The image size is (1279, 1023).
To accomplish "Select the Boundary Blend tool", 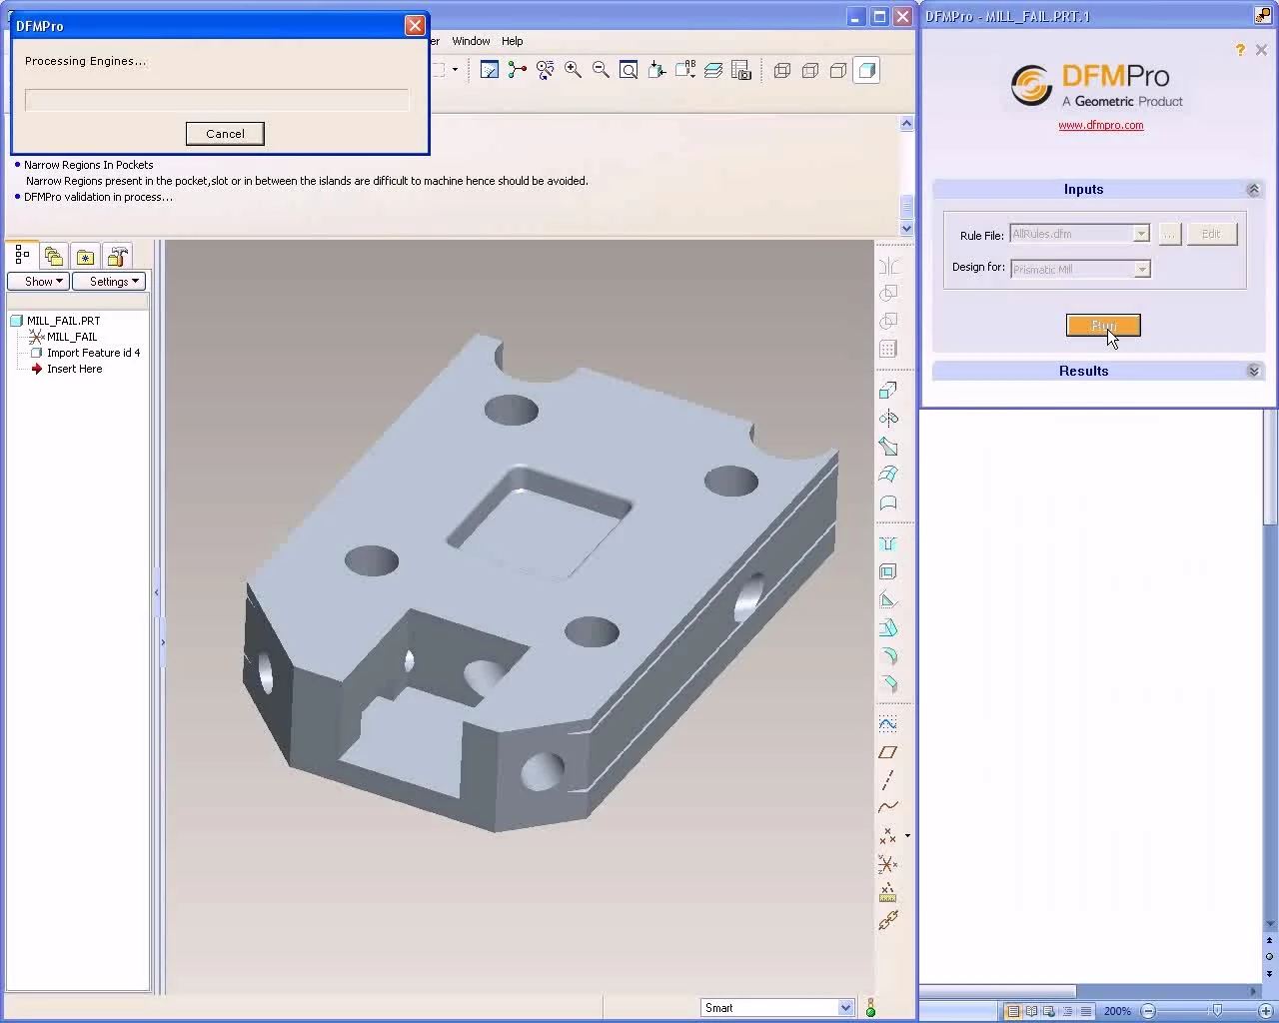I will coord(888,475).
